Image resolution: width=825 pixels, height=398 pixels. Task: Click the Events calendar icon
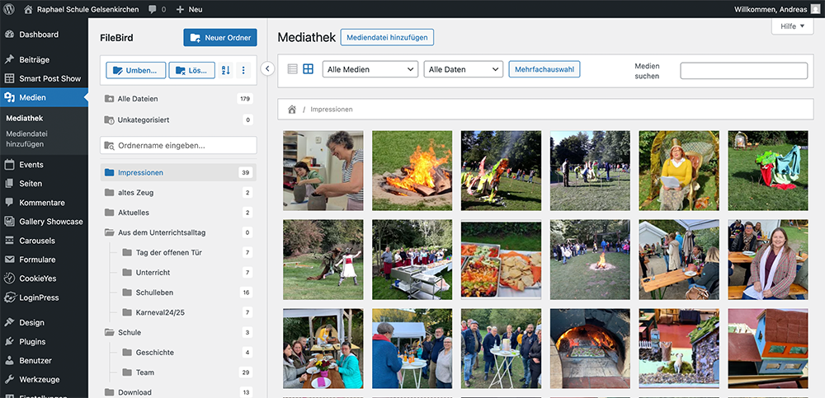coord(9,165)
